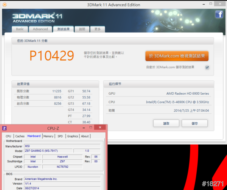Open the About tab in CPU-Z
This screenshot has width=227, height=190.
point(85,136)
